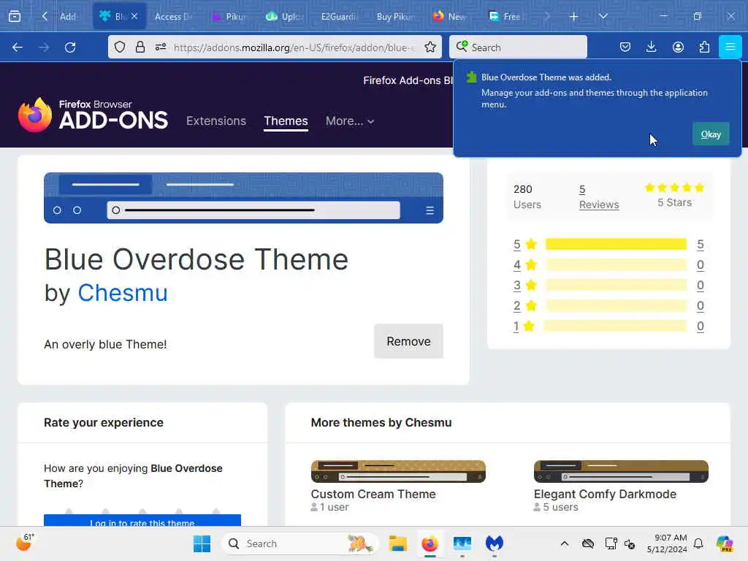Viewport: 748px width, 561px height.
Task: Click the taskbar Search box
Action: click(299, 543)
